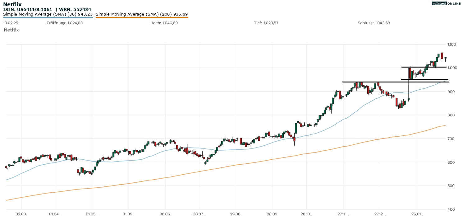Image resolution: width=463 pixels, height=216 pixels.
Task: Click the 1.100 y-axis price label
Action: click(x=452, y=45)
